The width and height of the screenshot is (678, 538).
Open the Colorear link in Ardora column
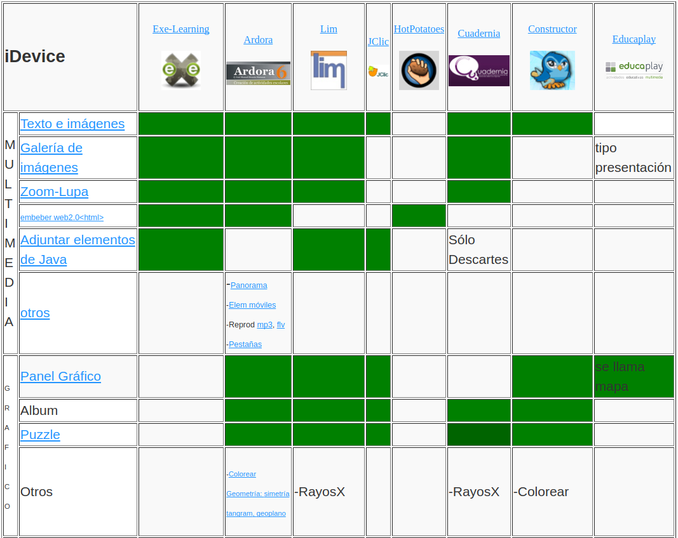click(242, 474)
